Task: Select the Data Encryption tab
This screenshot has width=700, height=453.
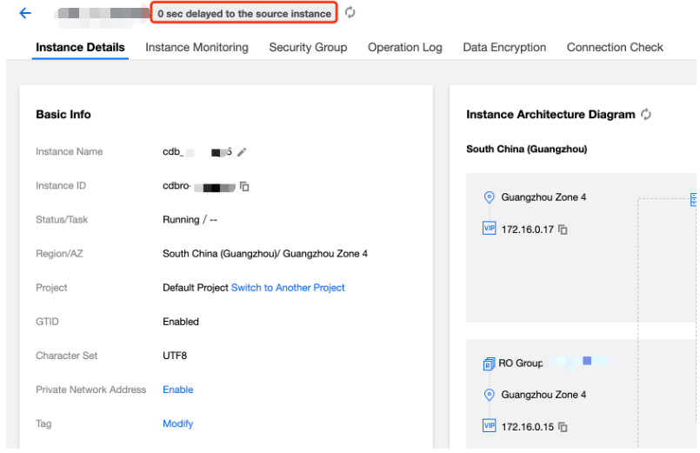Action: (x=504, y=48)
